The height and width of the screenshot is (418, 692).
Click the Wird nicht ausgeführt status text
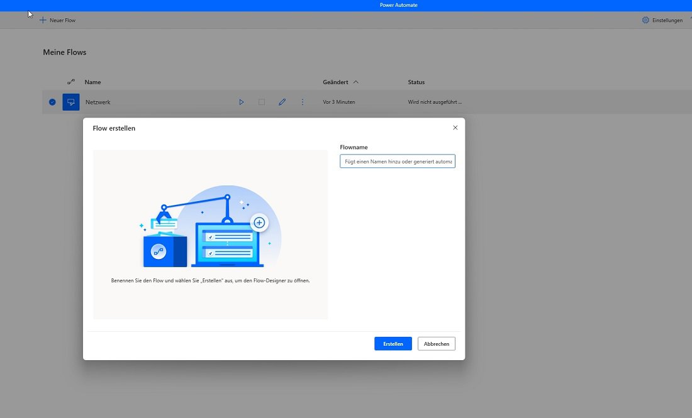435,102
